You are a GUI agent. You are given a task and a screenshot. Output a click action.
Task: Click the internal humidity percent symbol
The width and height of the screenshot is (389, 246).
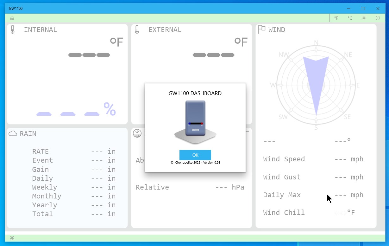110,109
